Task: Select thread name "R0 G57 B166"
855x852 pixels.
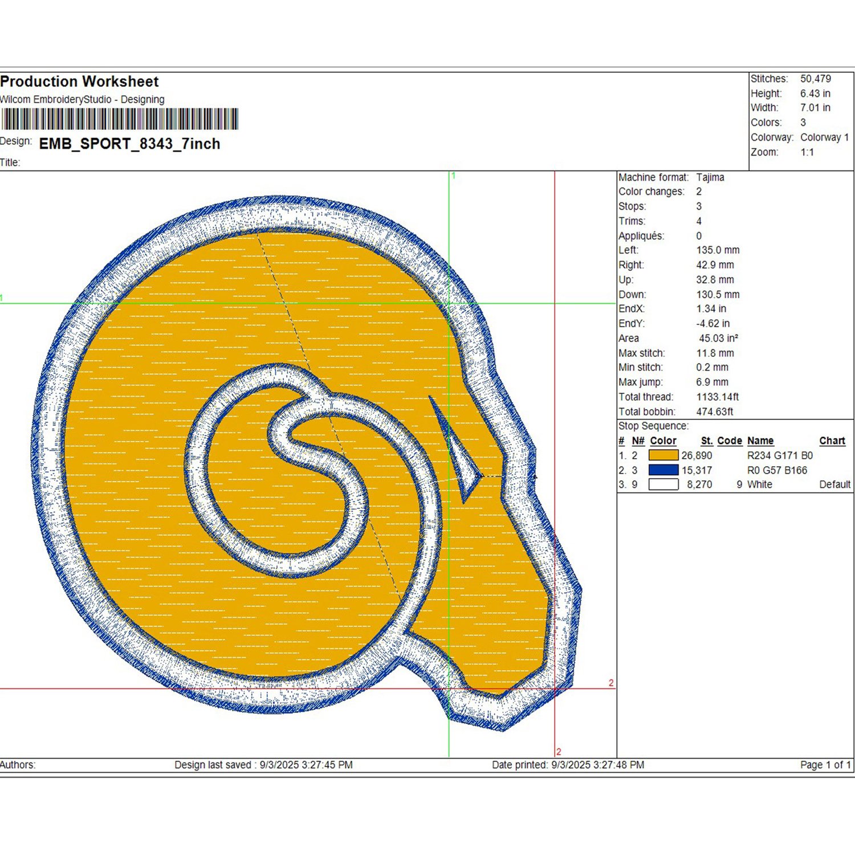Action: click(x=777, y=471)
